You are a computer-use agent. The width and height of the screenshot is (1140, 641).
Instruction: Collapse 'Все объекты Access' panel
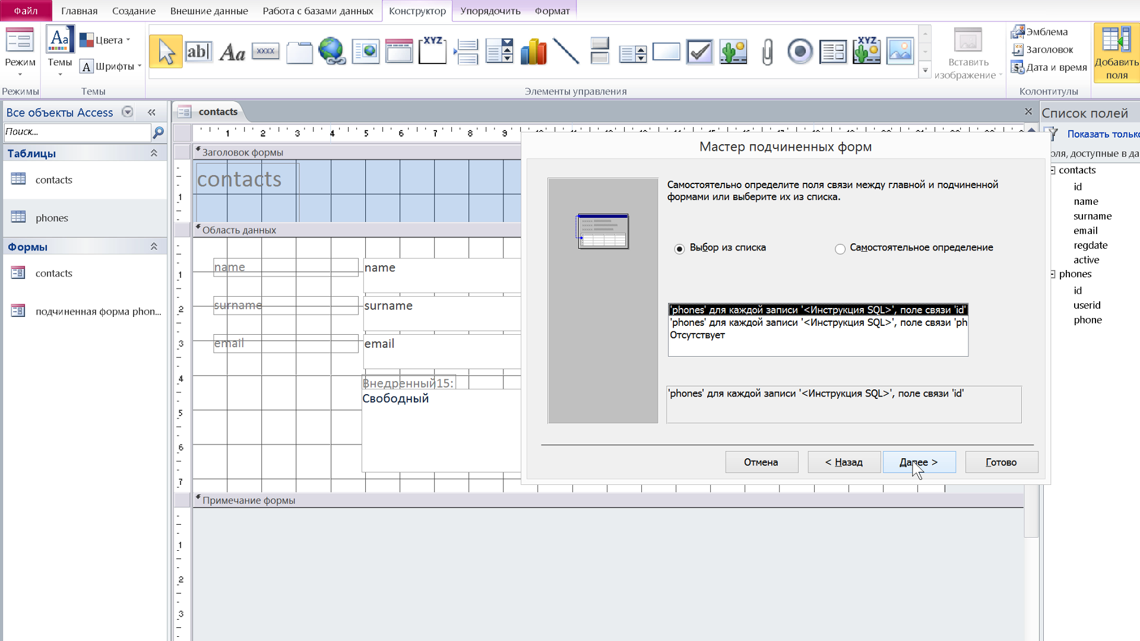pyautogui.click(x=152, y=112)
